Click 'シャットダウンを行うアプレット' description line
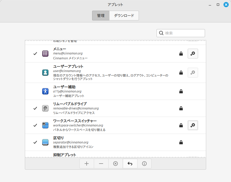This screenshot has height=182, width=231. pos(73,79)
